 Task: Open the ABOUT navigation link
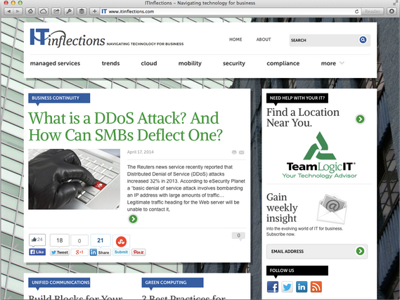coord(264,39)
